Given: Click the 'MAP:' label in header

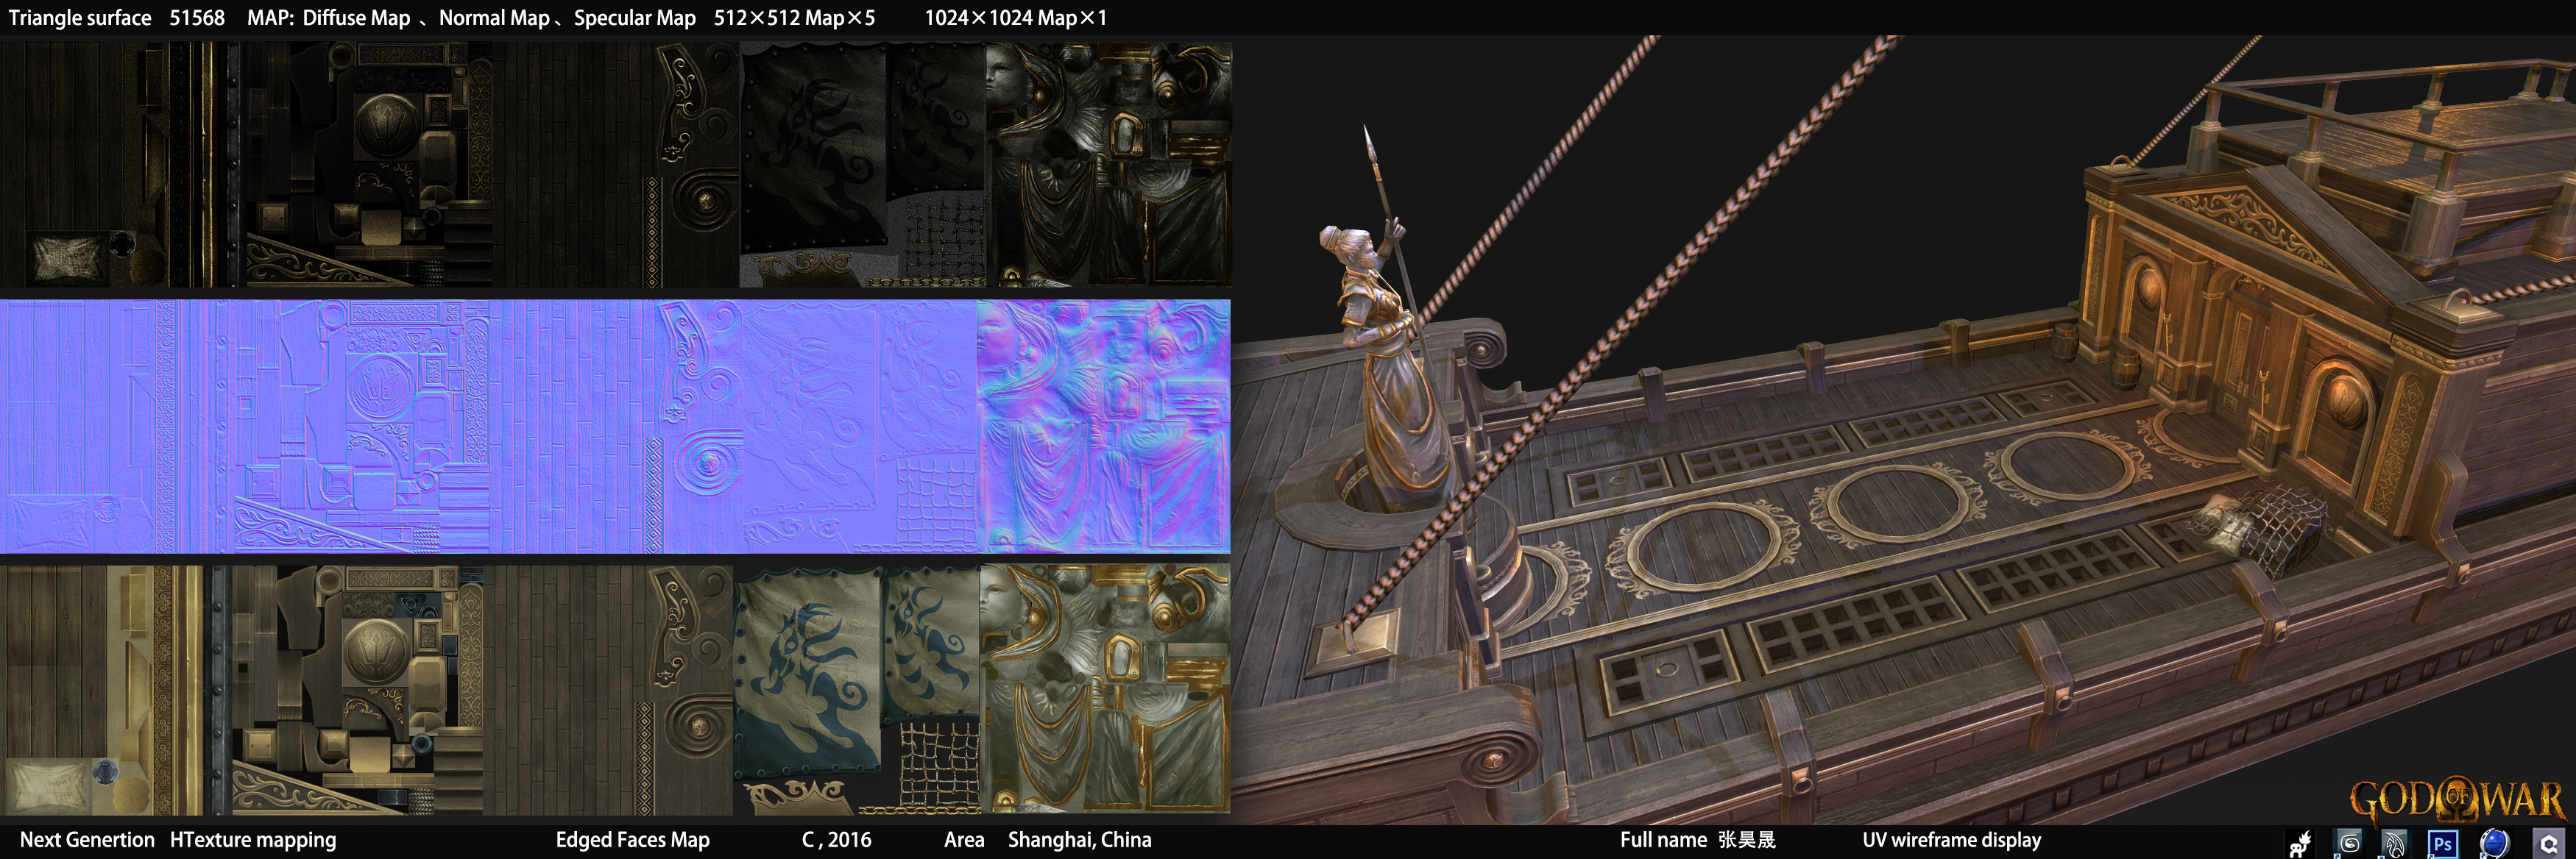Looking at the screenshot, I should pos(270,18).
